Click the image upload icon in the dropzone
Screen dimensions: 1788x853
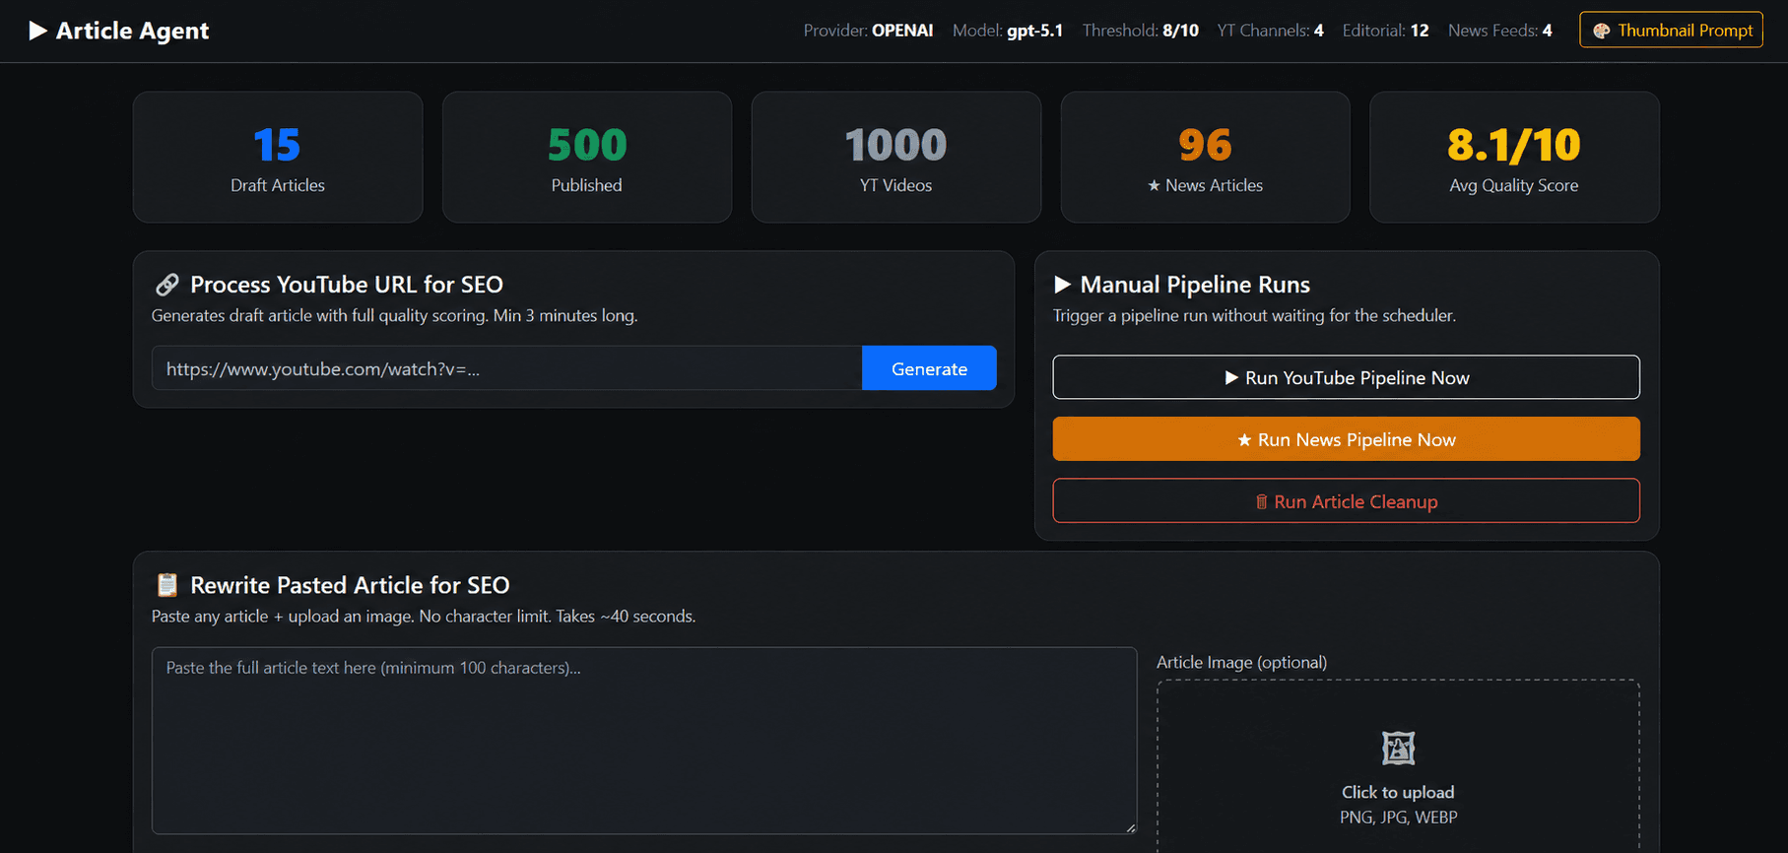tap(1398, 749)
